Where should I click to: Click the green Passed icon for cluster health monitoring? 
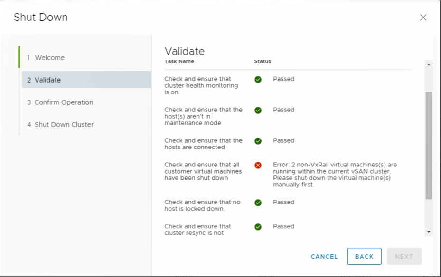tap(258, 80)
